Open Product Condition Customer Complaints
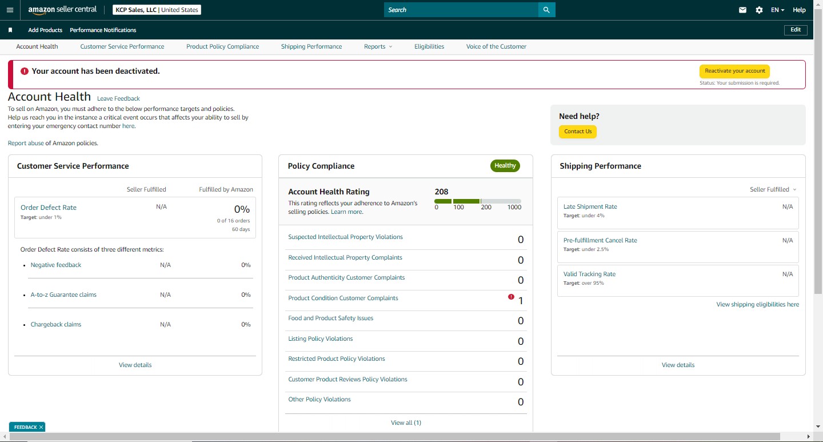 343,298
